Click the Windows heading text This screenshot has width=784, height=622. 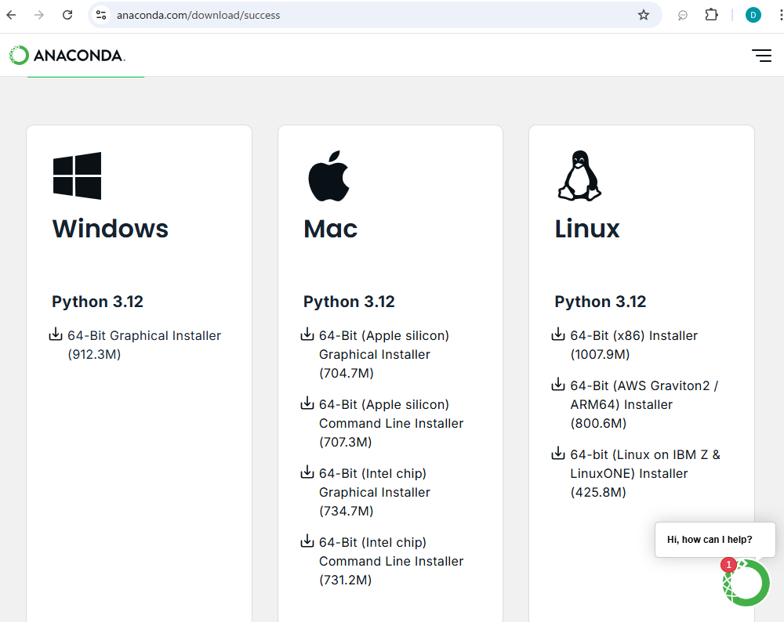point(110,229)
